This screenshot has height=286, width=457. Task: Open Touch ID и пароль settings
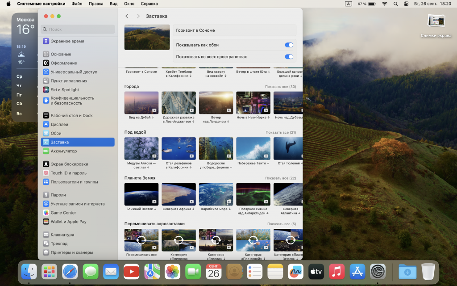68,173
